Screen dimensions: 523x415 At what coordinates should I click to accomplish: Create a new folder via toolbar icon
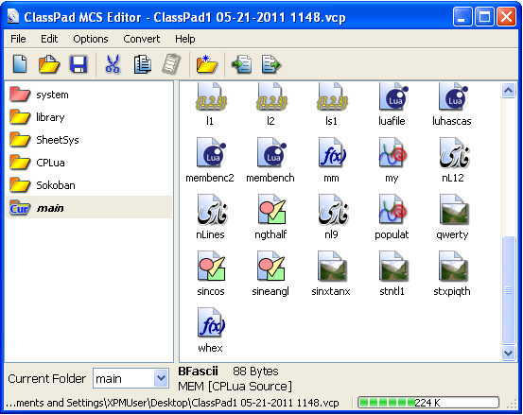coord(206,64)
